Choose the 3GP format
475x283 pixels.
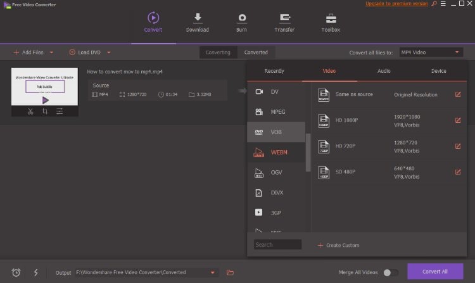pyautogui.click(x=276, y=213)
